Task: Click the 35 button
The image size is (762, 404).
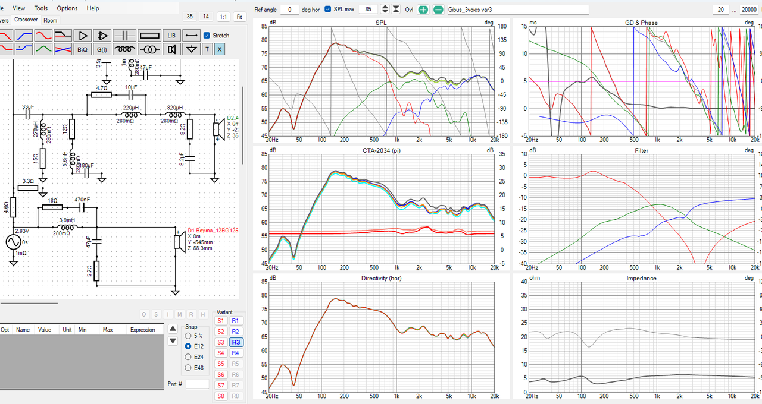Action: coord(189,17)
